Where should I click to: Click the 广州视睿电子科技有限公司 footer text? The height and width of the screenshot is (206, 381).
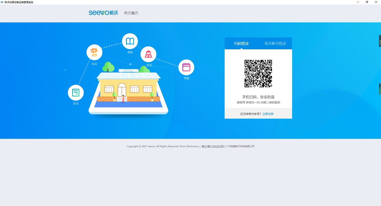click(240, 146)
